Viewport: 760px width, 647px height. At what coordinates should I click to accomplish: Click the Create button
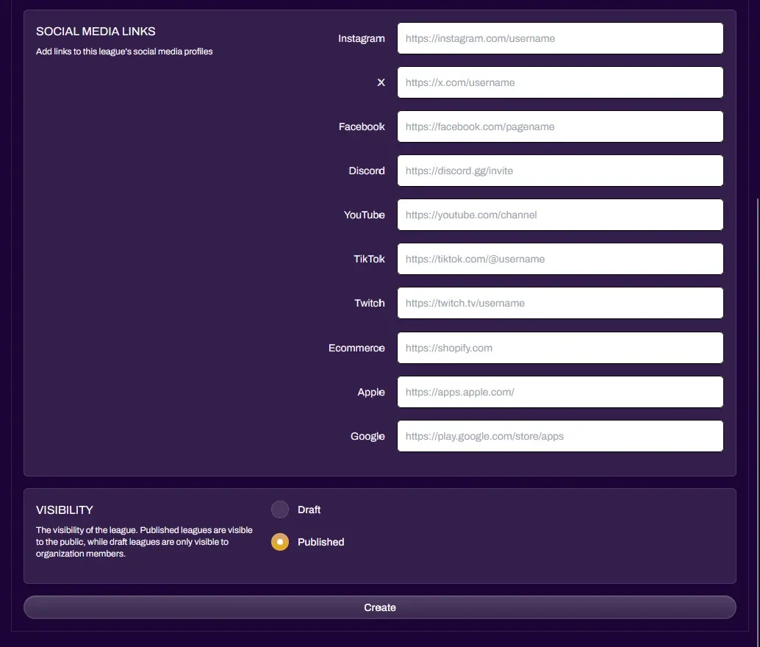[x=380, y=607]
